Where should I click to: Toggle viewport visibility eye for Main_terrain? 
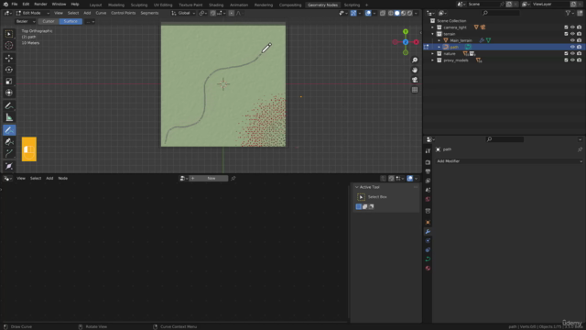(572, 40)
